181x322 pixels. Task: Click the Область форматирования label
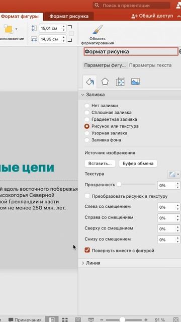pyautogui.click(x=97, y=41)
